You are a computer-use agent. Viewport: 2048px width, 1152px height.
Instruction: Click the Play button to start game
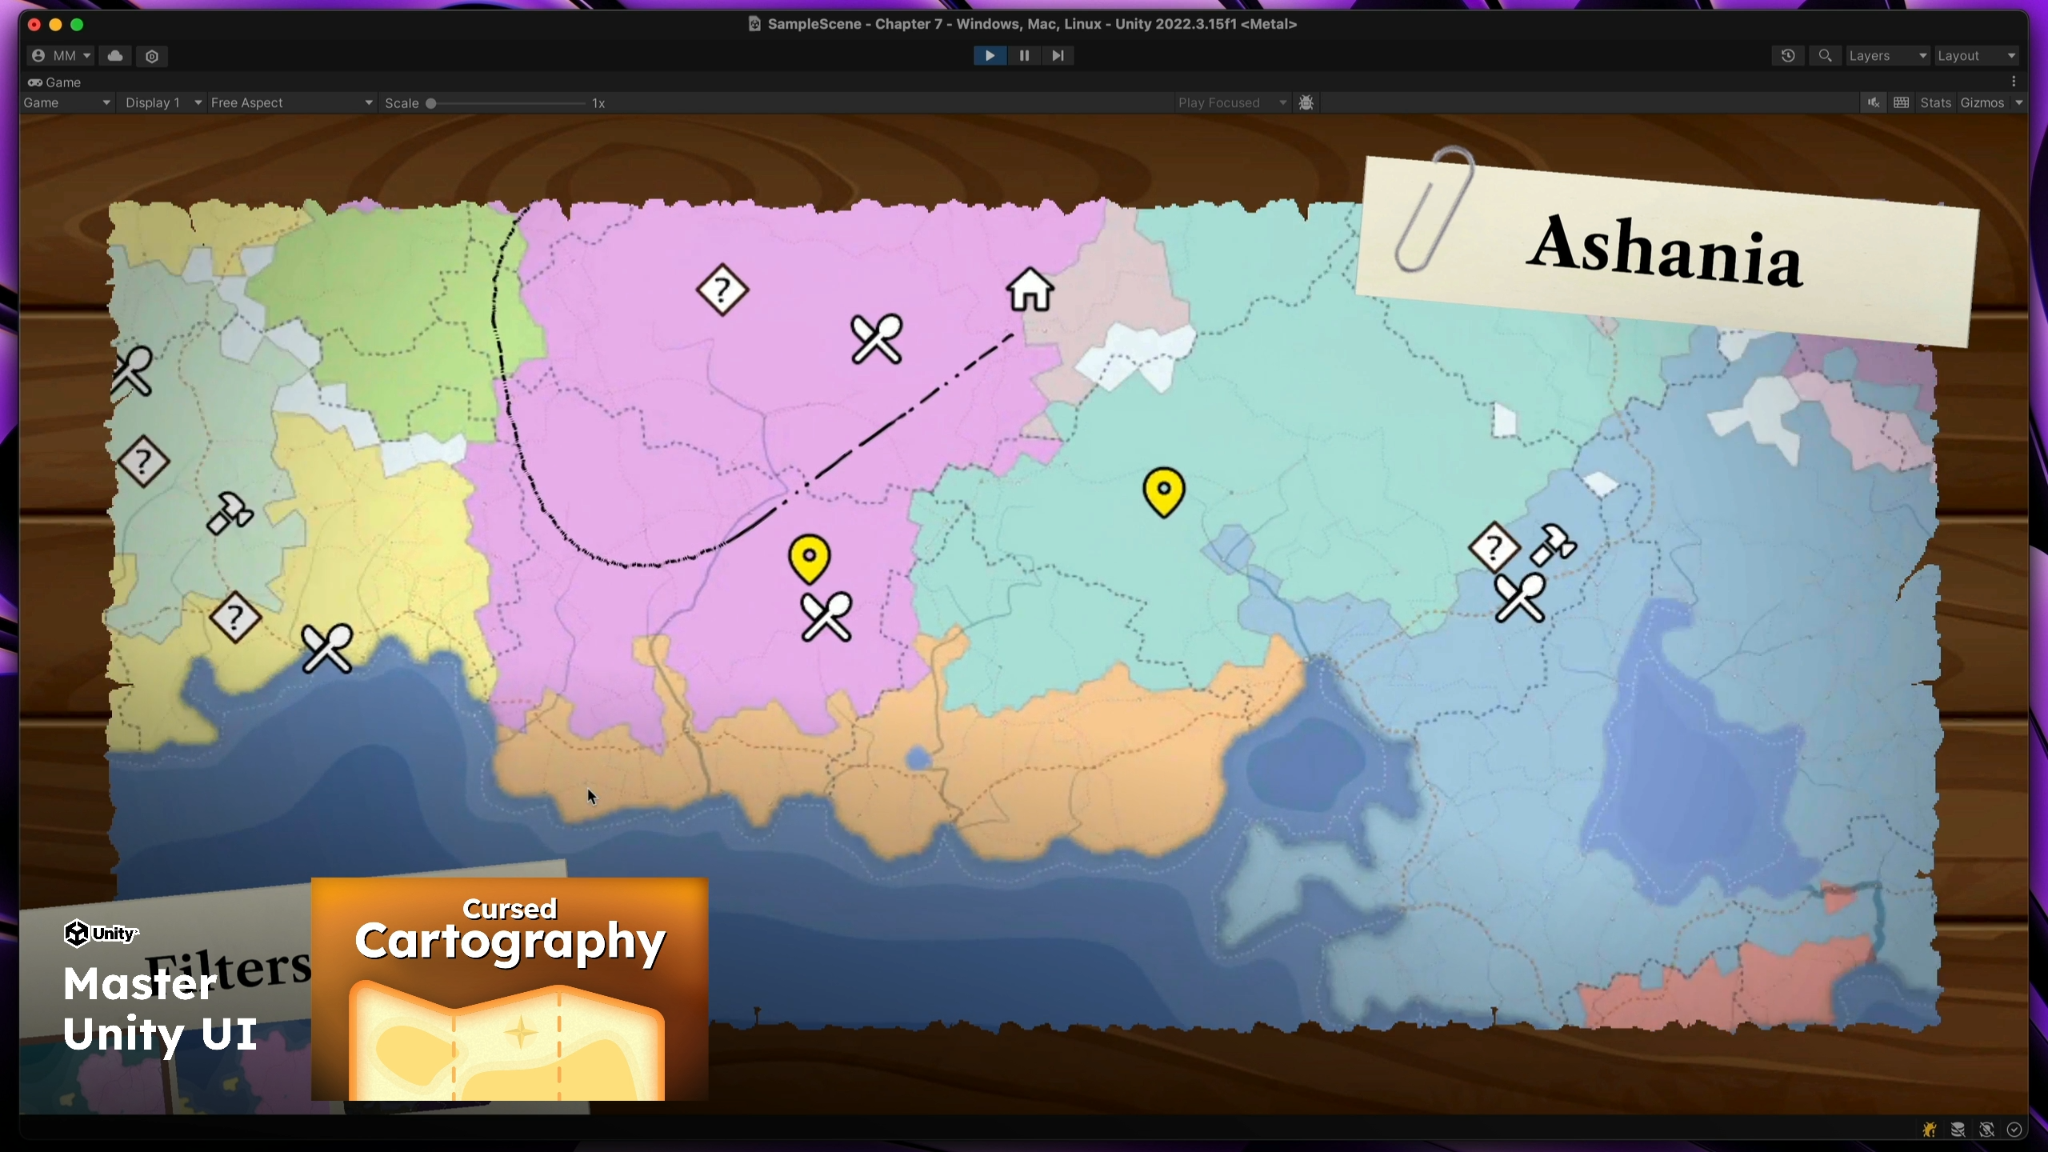[990, 55]
